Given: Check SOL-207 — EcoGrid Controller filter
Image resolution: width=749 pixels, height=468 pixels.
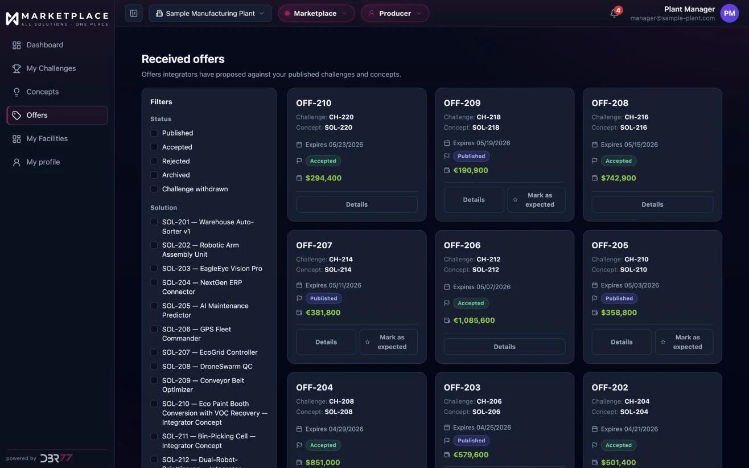Looking at the screenshot, I should [154, 352].
